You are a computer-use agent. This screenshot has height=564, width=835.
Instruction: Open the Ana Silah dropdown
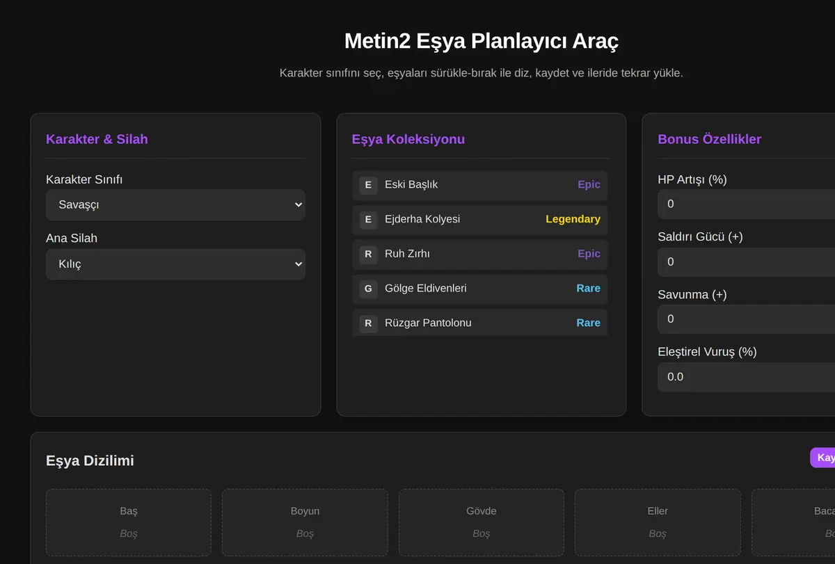click(x=175, y=264)
